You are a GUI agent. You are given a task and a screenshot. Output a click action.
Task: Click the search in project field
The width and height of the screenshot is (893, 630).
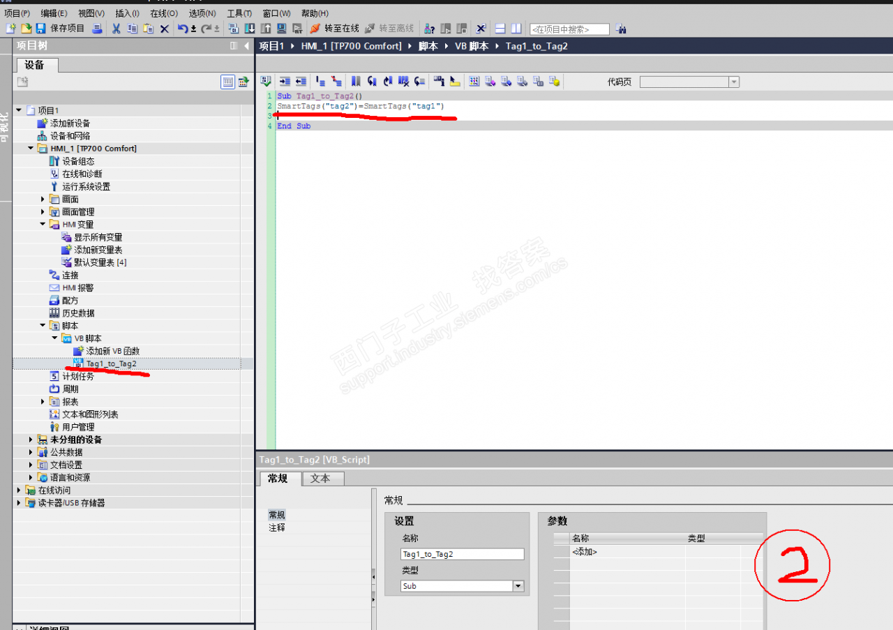coord(569,29)
